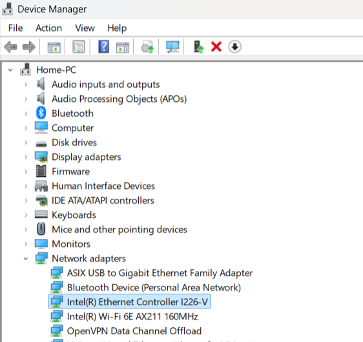Click the Audio inputs and outputs speaker icon
This screenshot has width=363, height=342.
coord(41,84)
